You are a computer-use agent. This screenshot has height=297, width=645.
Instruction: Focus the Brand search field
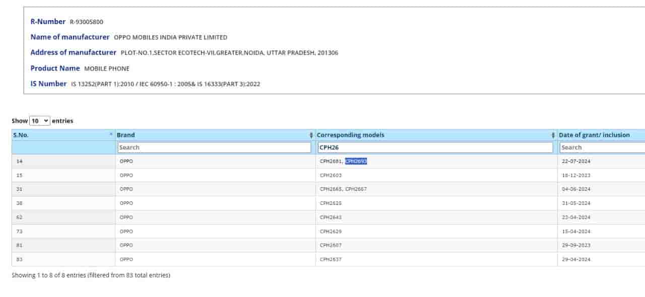pyautogui.click(x=214, y=147)
